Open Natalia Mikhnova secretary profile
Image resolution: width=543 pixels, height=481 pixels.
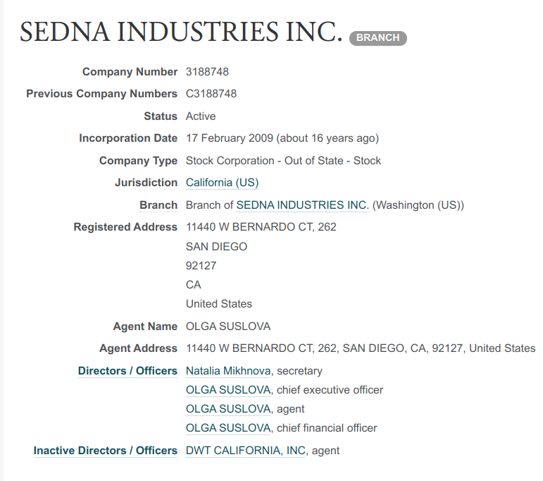(x=228, y=371)
